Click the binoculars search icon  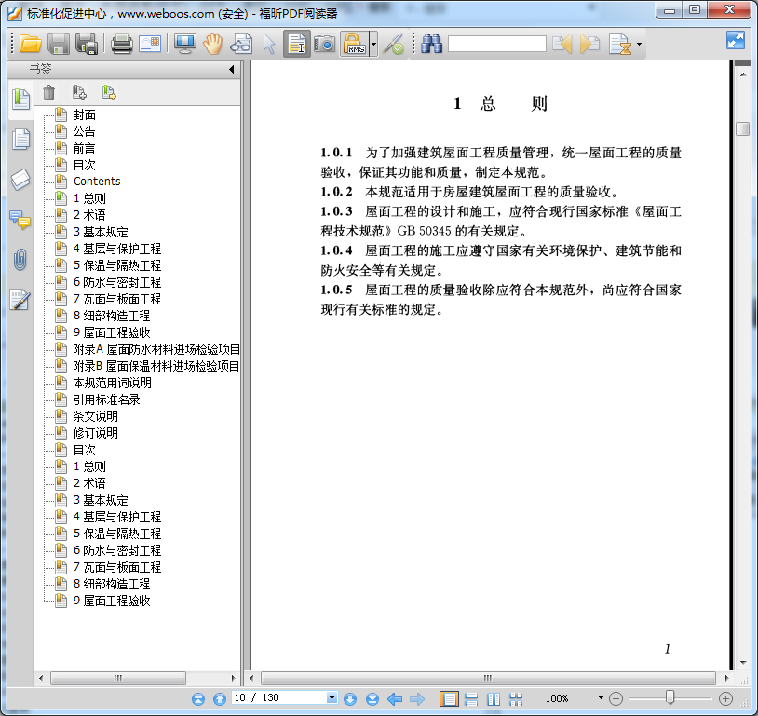pos(431,44)
